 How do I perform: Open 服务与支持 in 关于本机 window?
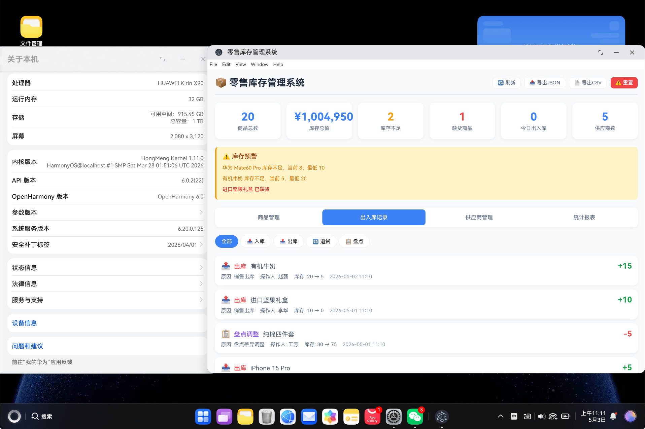click(x=107, y=300)
